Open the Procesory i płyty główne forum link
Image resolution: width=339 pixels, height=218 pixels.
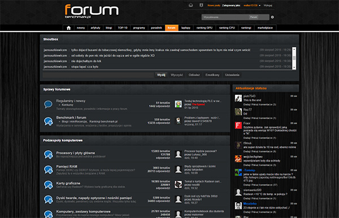pyautogui.click(x=76, y=153)
